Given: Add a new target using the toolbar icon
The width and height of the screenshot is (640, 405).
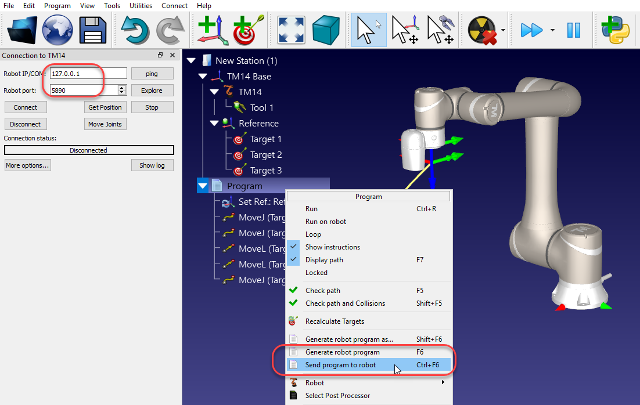Looking at the screenshot, I should tap(246, 30).
